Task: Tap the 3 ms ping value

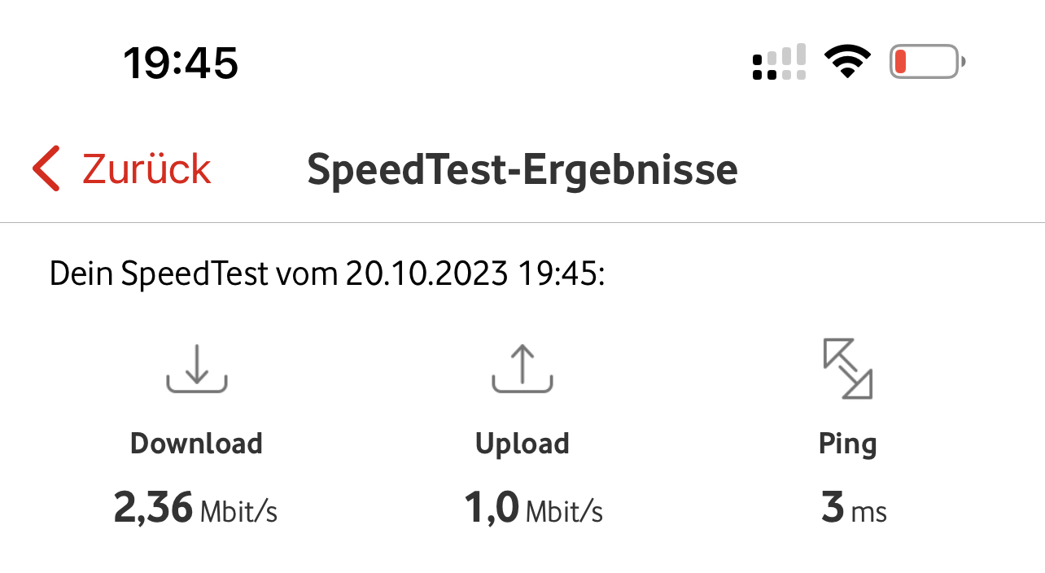Action: tap(854, 509)
